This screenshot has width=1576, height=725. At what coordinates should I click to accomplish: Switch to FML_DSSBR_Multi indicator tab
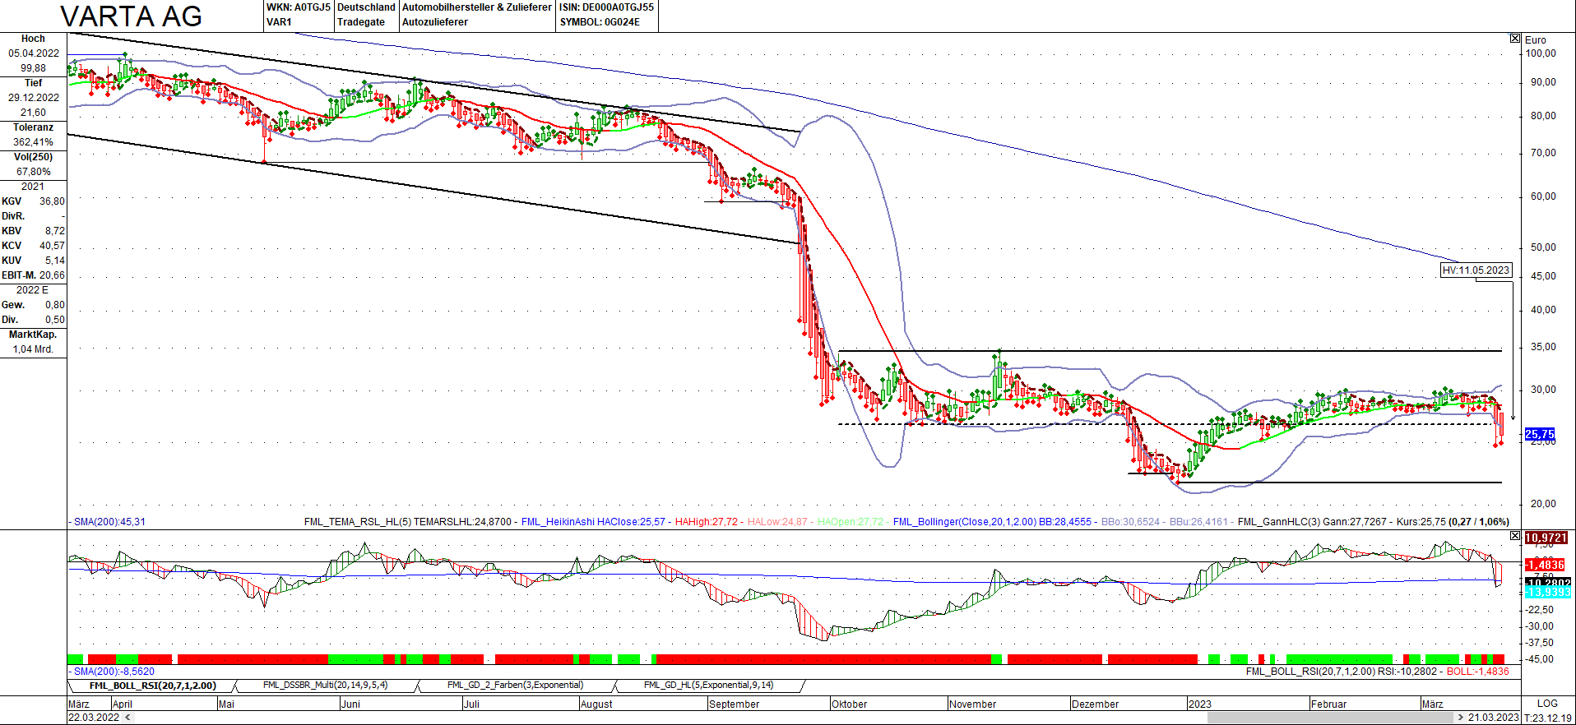pyautogui.click(x=325, y=686)
